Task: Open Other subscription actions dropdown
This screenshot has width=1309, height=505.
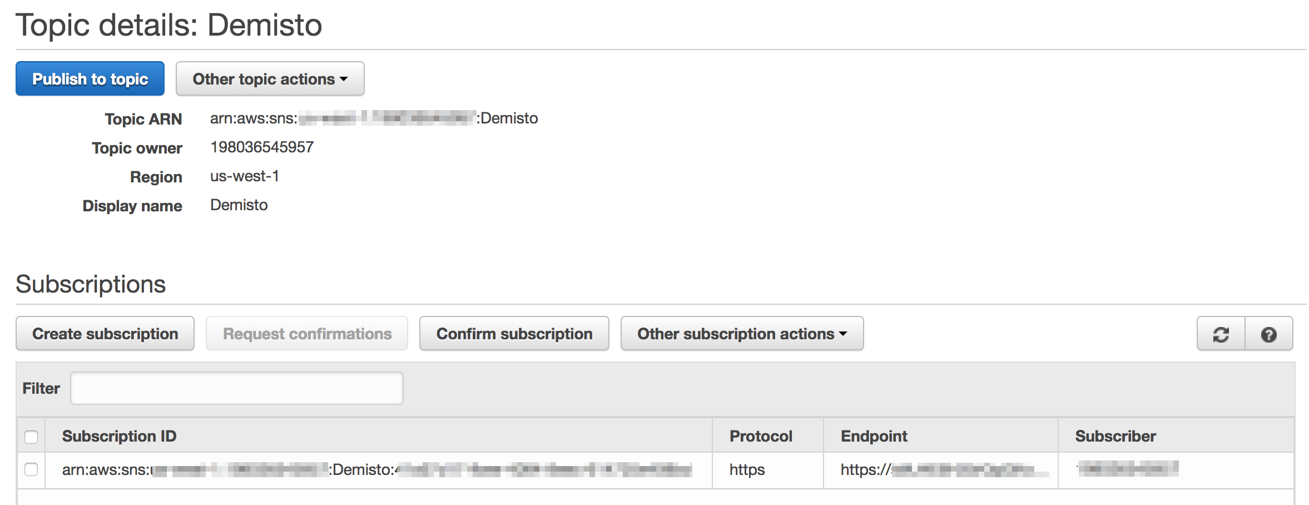Action: [x=742, y=334]
